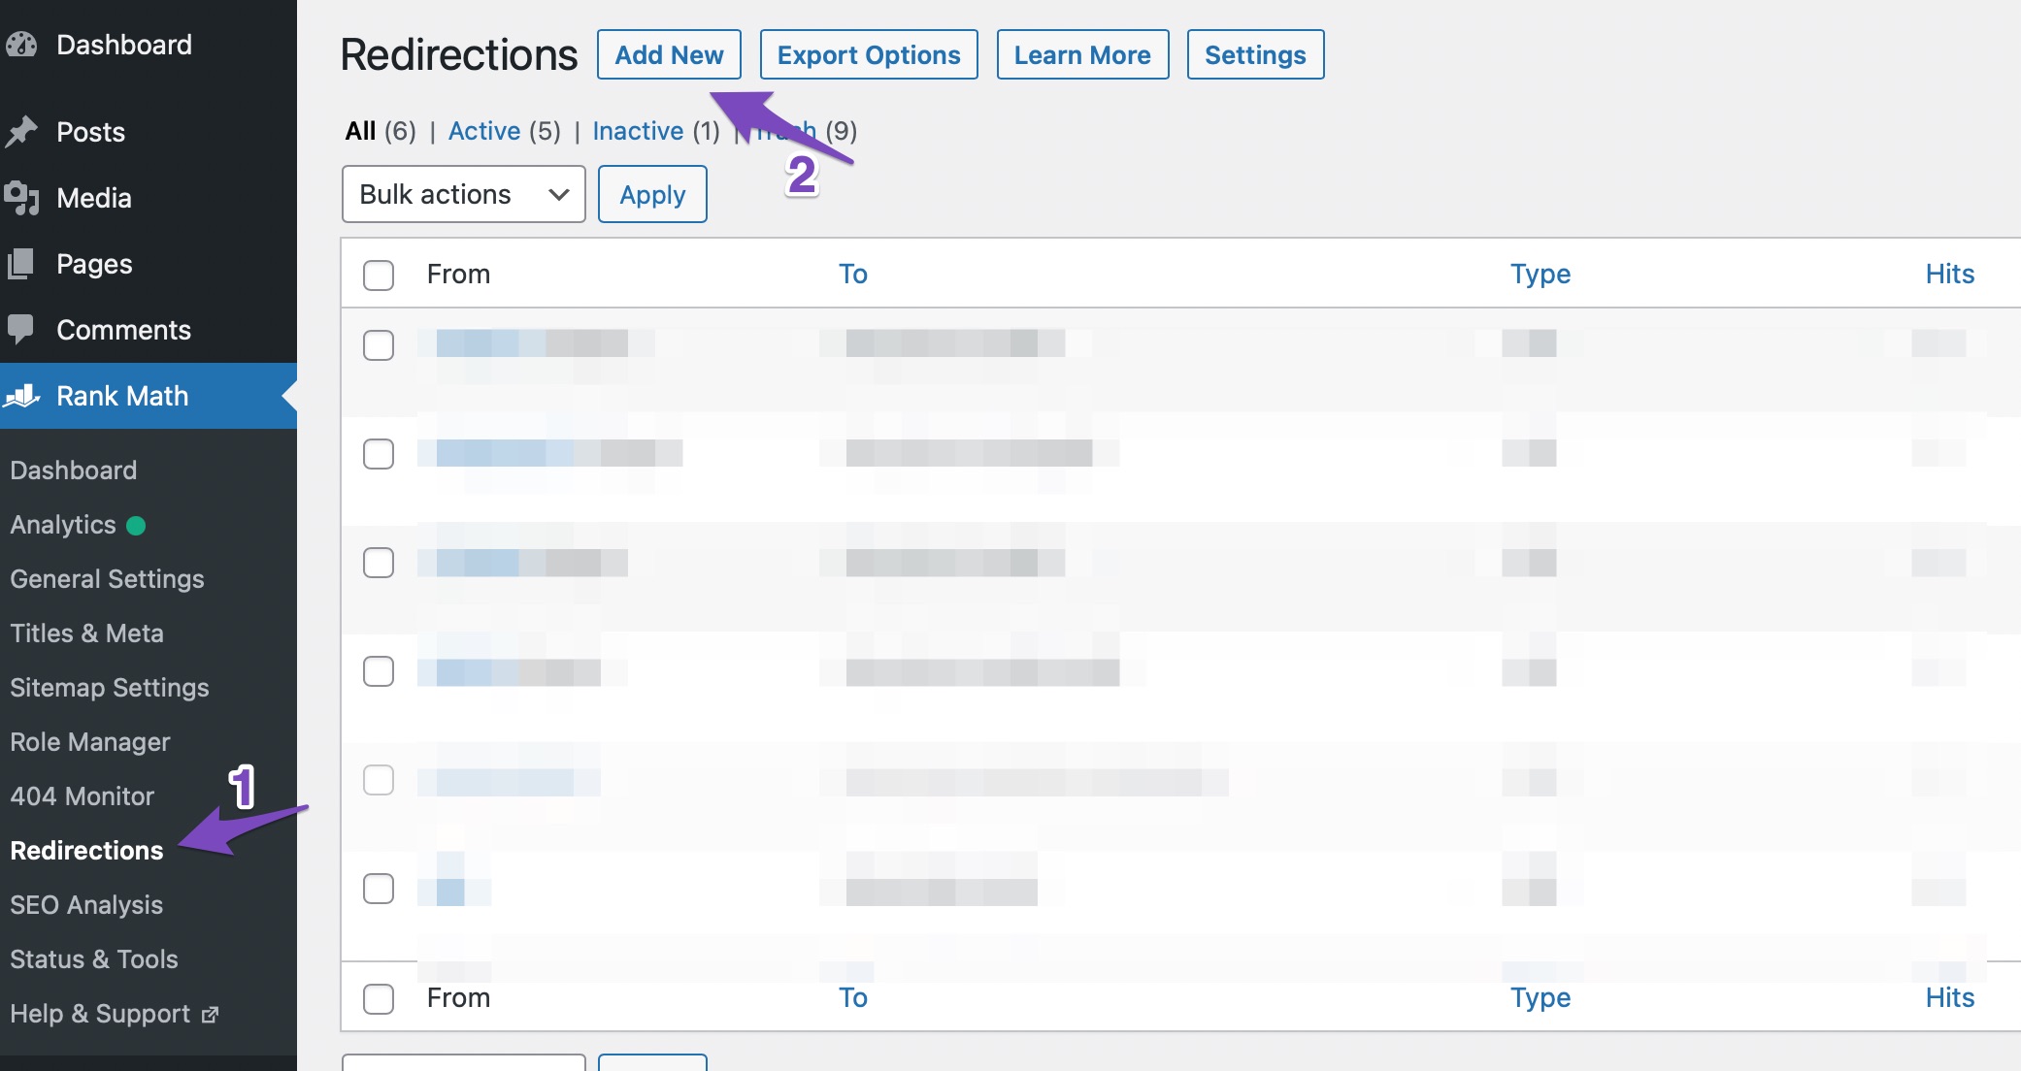Image resolution: width=2021 pixels, height=1071 pixels.
Task: Click the Posts pushpin icon
Action: pyautogui.click(x=21, y=132)
